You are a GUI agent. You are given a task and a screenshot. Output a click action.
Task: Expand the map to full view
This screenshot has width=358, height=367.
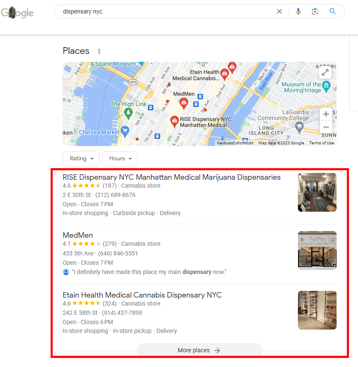click(x=325, y=72)
